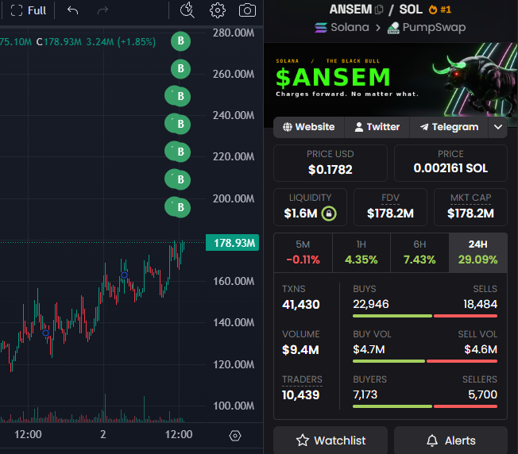Open chart settings gear icon
Image resolution: width=518 pixels, height=454 pixels.
click(218, 10)
